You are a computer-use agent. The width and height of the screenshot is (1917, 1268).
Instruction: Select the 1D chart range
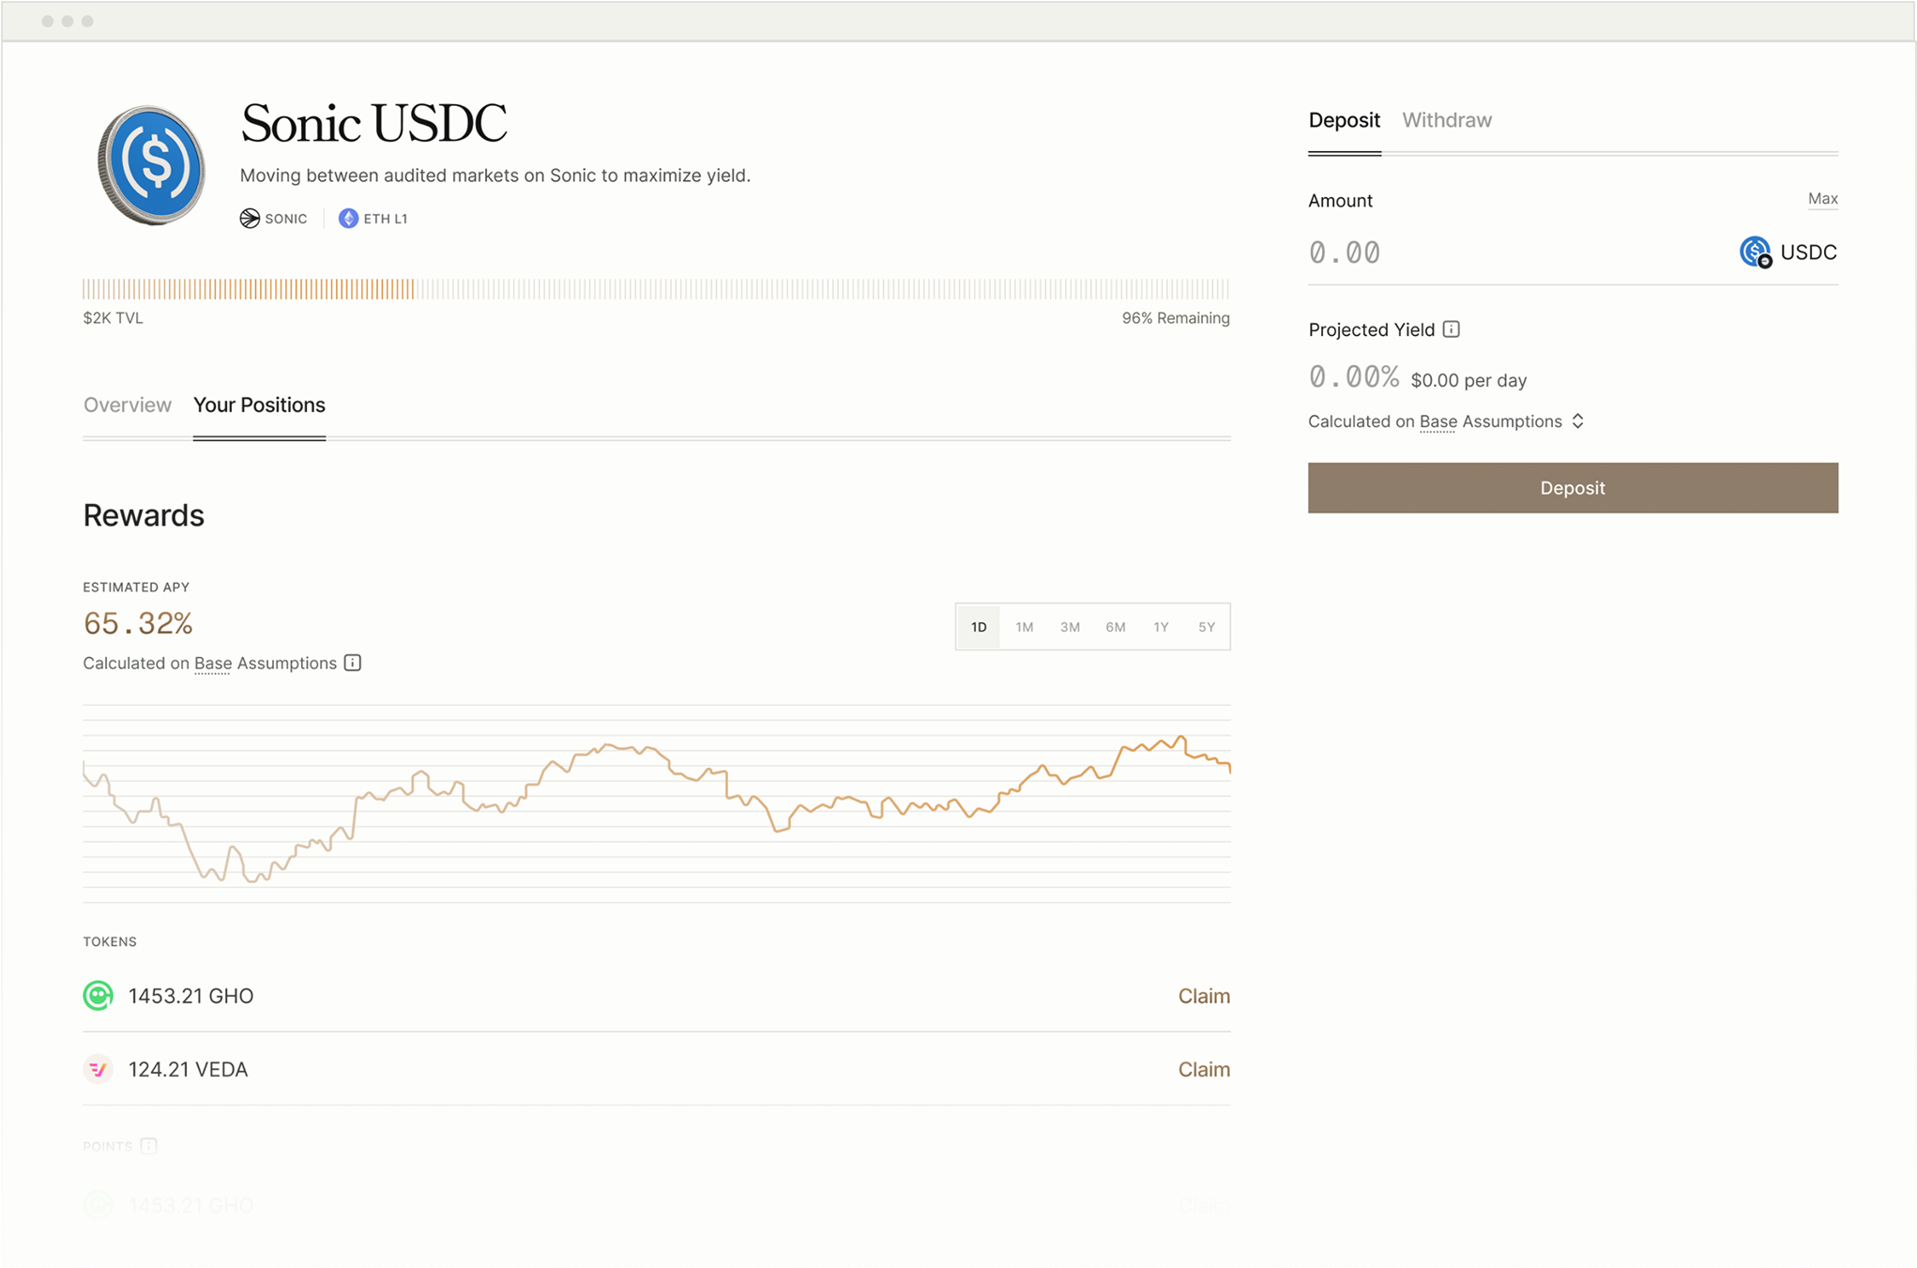[979, 627]
